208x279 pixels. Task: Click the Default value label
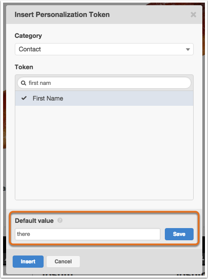[x=34, y=221]
